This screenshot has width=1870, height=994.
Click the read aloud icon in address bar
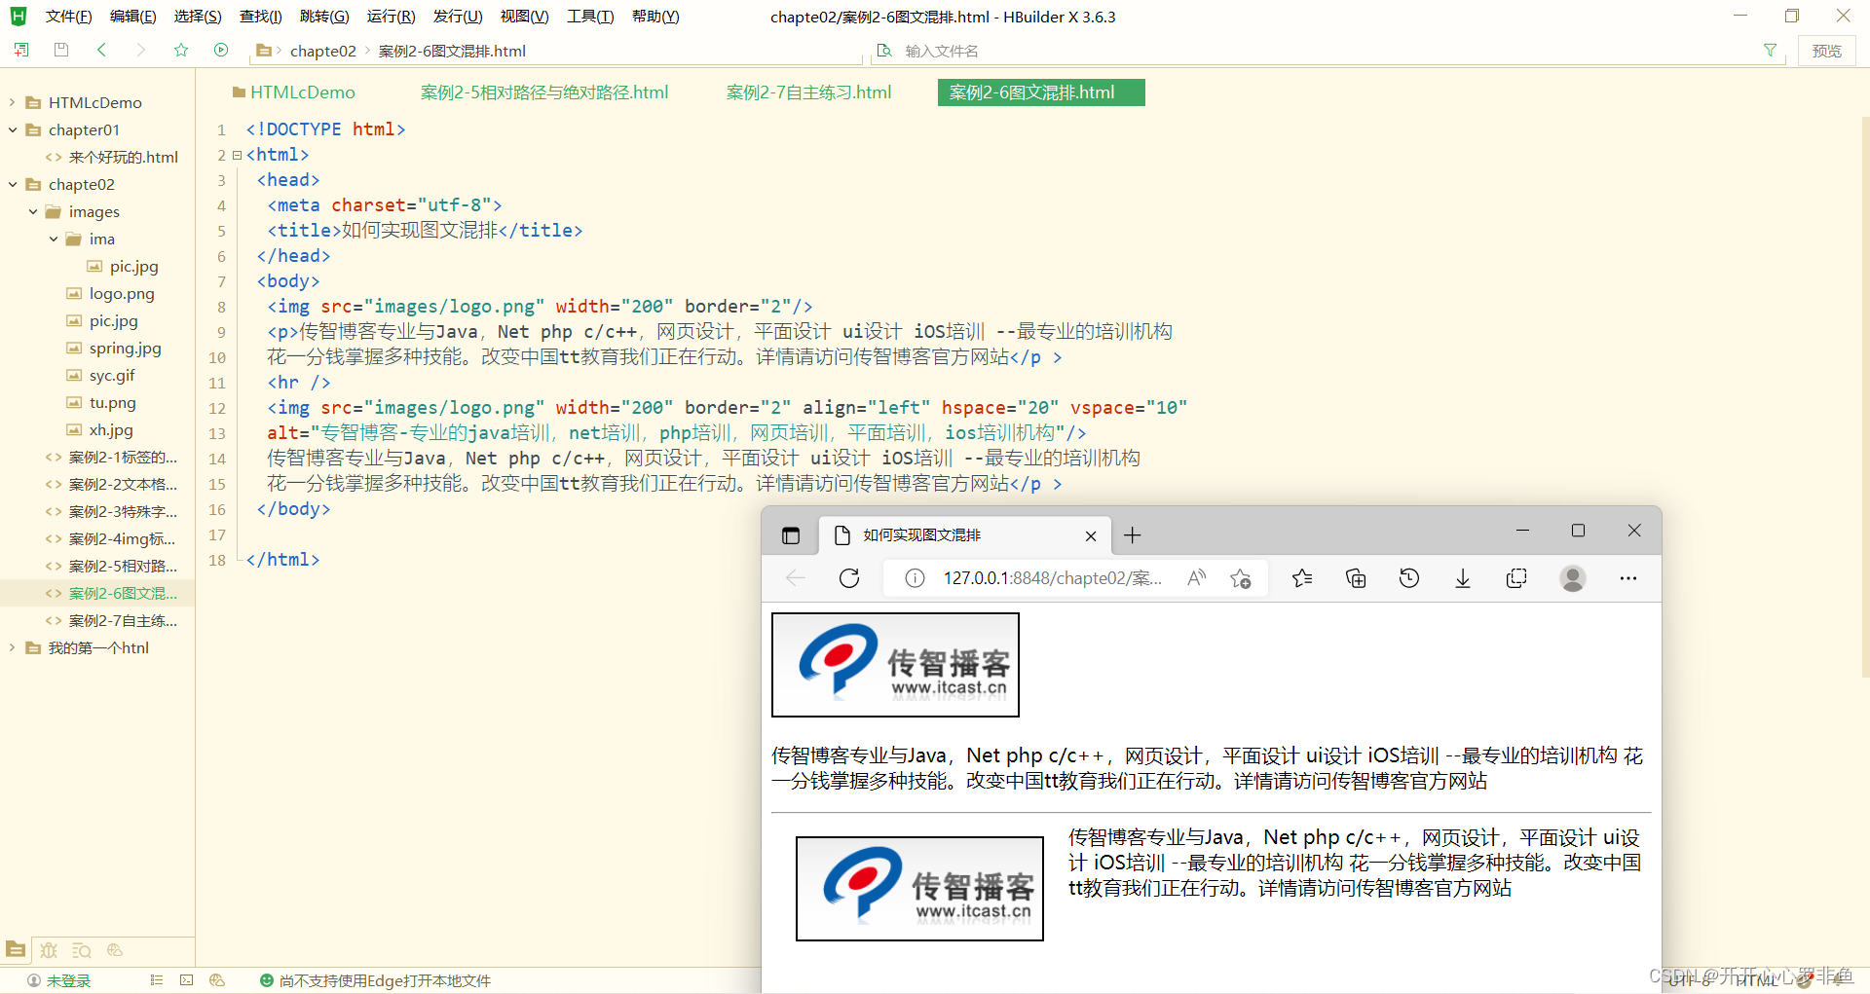1196,578
